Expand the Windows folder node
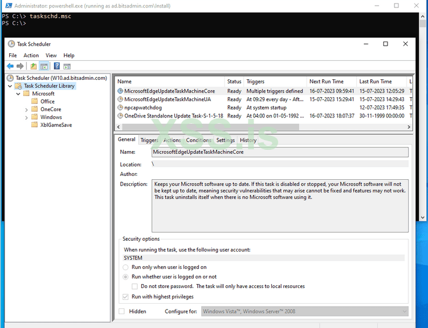Screen dimensions: 428x328 click(x=27, y=117)
